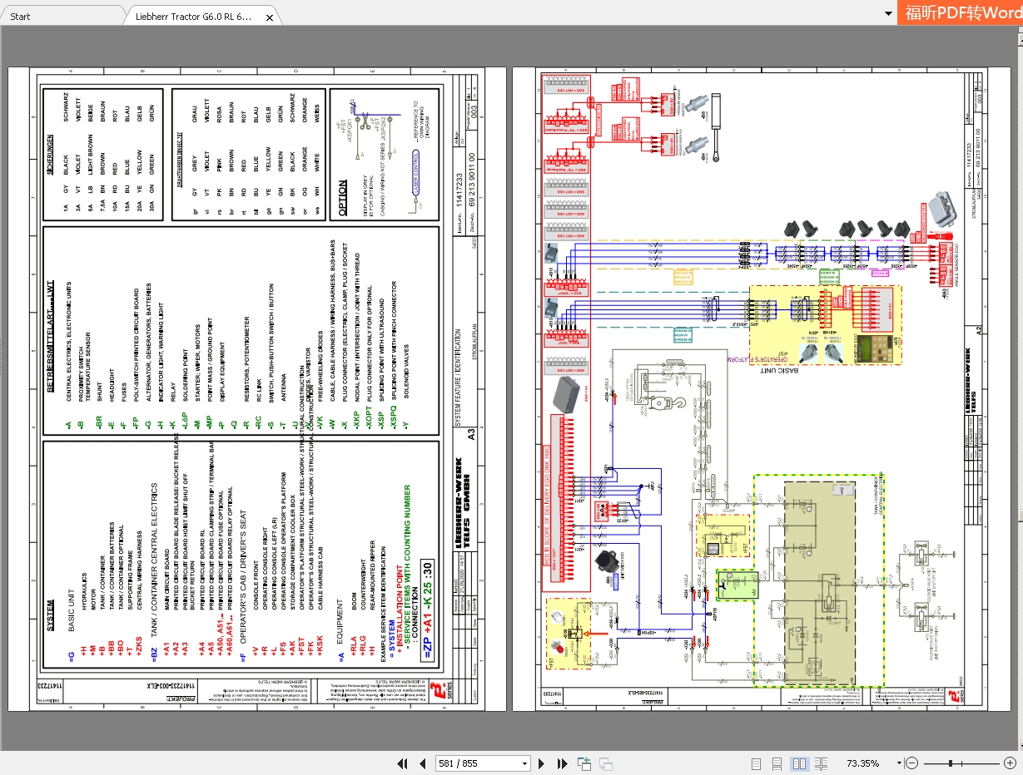Open the zoom level dropdown arrow
Image resolution: width=1023 pixels, height=775 pixels.
click(899, 763)
